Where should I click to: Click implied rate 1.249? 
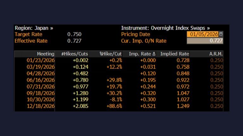pyautogui.click(x=183, y=106)
